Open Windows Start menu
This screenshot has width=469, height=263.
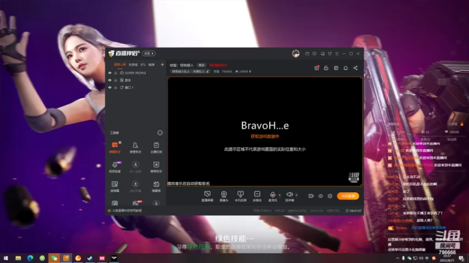coord(6,258)
